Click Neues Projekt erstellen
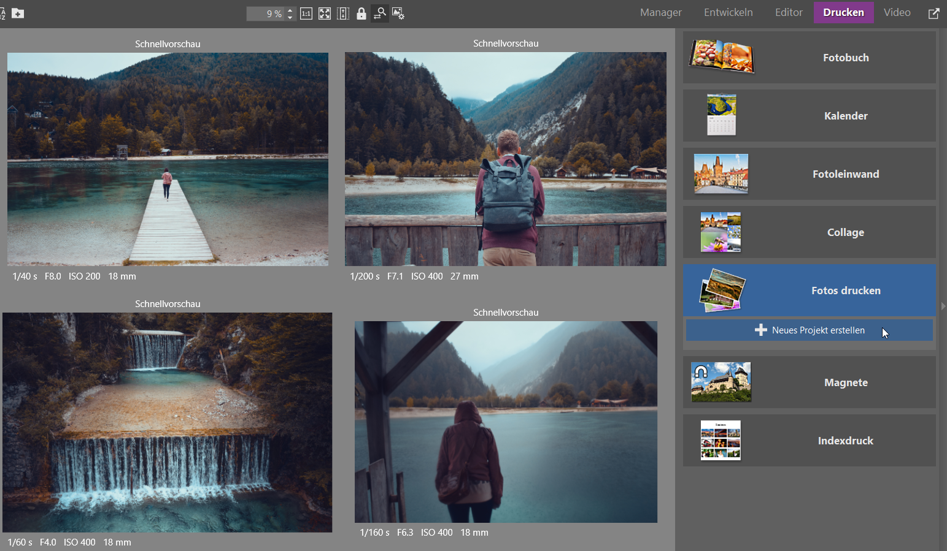The width and height of the screenshot is (947, 551). click(x=809, y=330)
